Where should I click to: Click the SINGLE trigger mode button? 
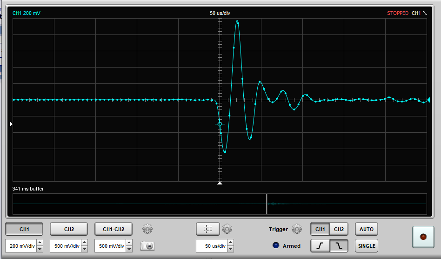367,246
